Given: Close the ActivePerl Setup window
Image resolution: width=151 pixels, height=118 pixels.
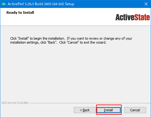Looking at the screenshot, I should coord(146,4).
